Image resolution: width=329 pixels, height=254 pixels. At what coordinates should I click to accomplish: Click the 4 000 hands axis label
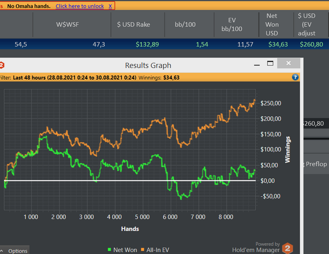(x=114, y=217)
